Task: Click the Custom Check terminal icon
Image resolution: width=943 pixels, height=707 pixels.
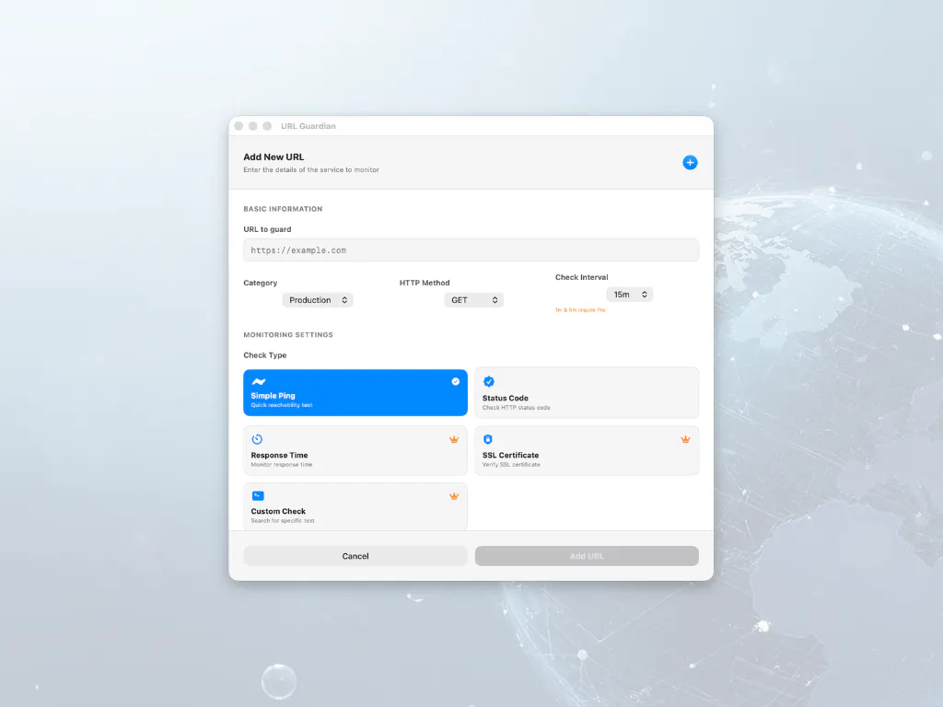Action: pos(258,495)
